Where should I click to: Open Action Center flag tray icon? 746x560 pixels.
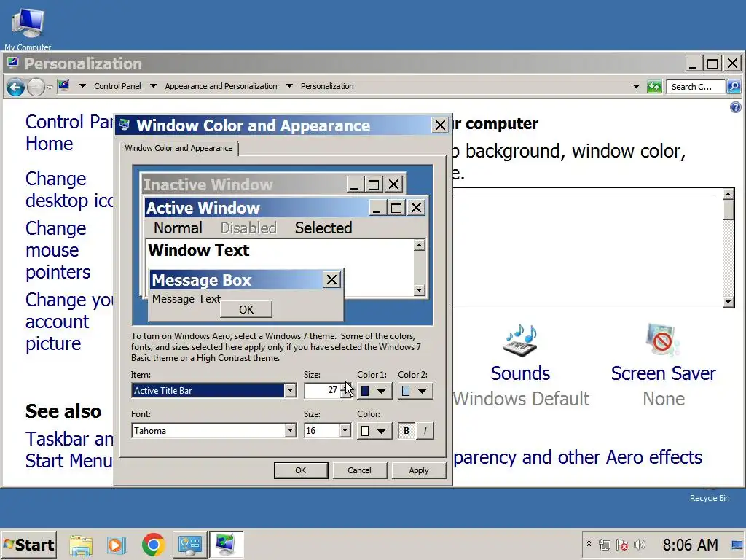pyautogui.click(x=622, y=544)
